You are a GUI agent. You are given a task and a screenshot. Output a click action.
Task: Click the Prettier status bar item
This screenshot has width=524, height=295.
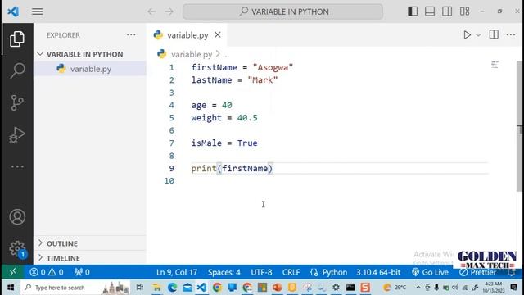[x=478, y=273]
